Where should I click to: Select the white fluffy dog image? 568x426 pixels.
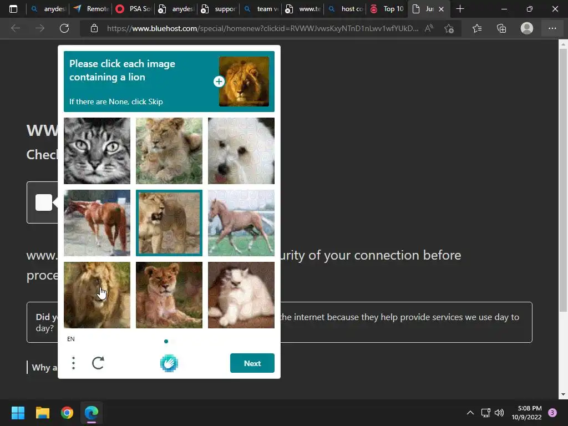point(241,151)
